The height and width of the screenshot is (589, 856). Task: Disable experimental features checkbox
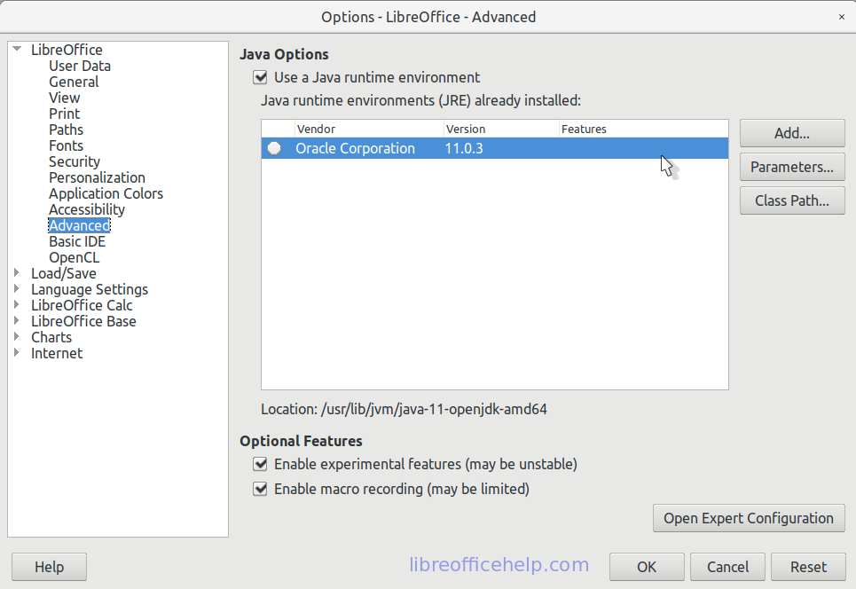260,464
